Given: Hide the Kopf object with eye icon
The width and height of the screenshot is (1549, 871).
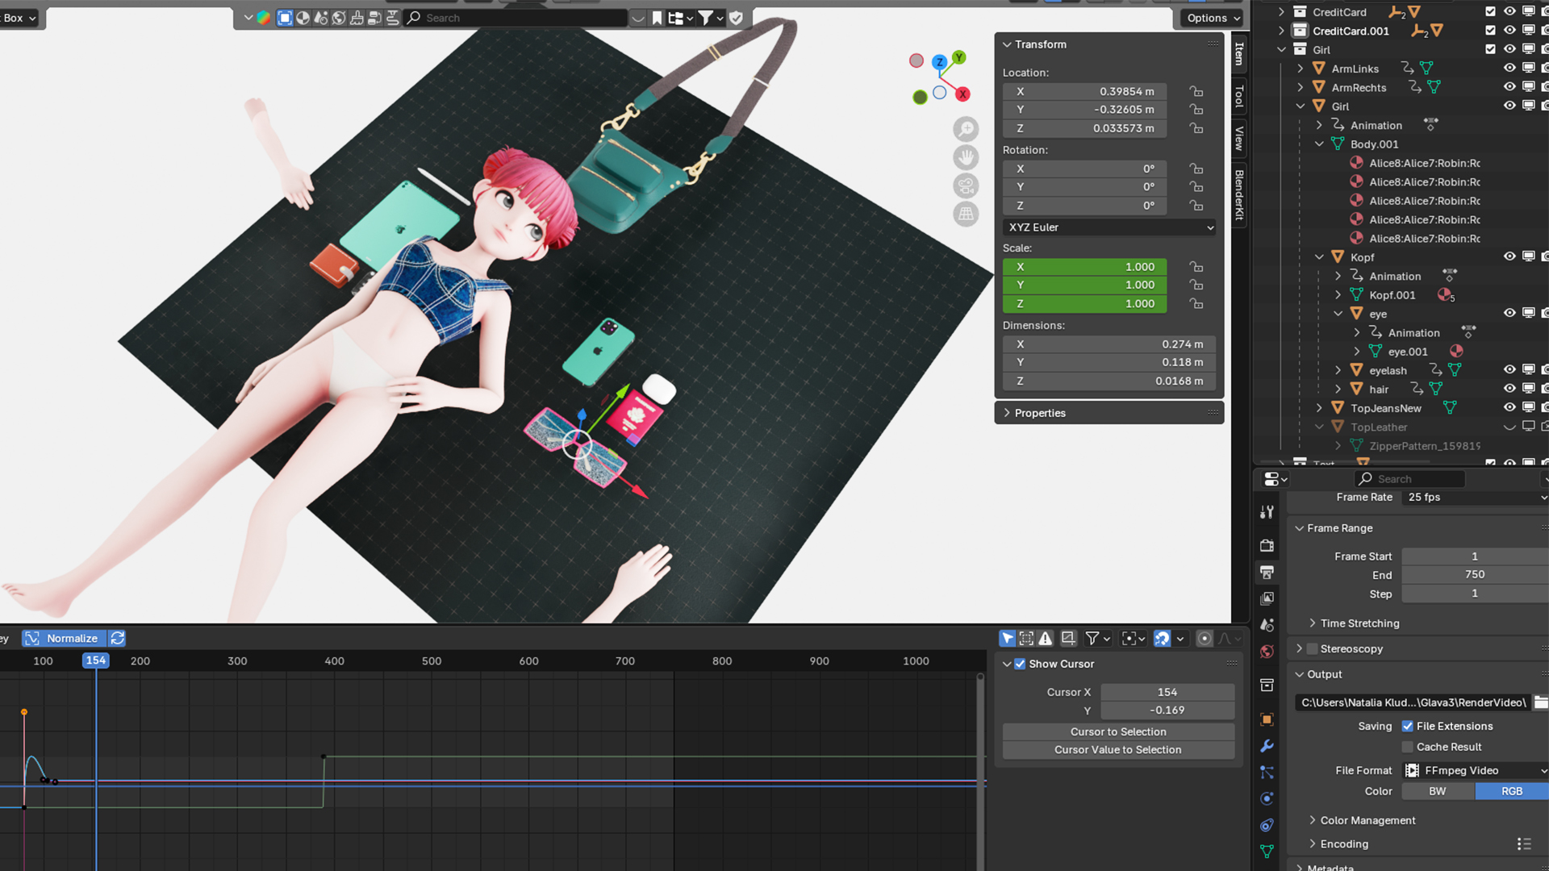Looking at the screenshot, I should (x=1509, y=256).
